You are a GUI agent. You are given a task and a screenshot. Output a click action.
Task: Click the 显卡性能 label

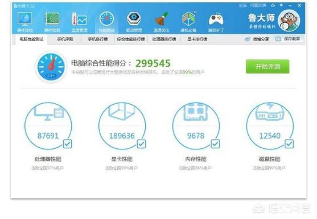click(x=122, y=159)
